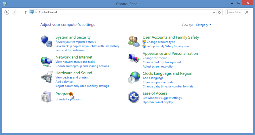The height and width of the screenshot is (135, 255).
Task: Open the Network and Internet globe icon
Action: [46, 61]
